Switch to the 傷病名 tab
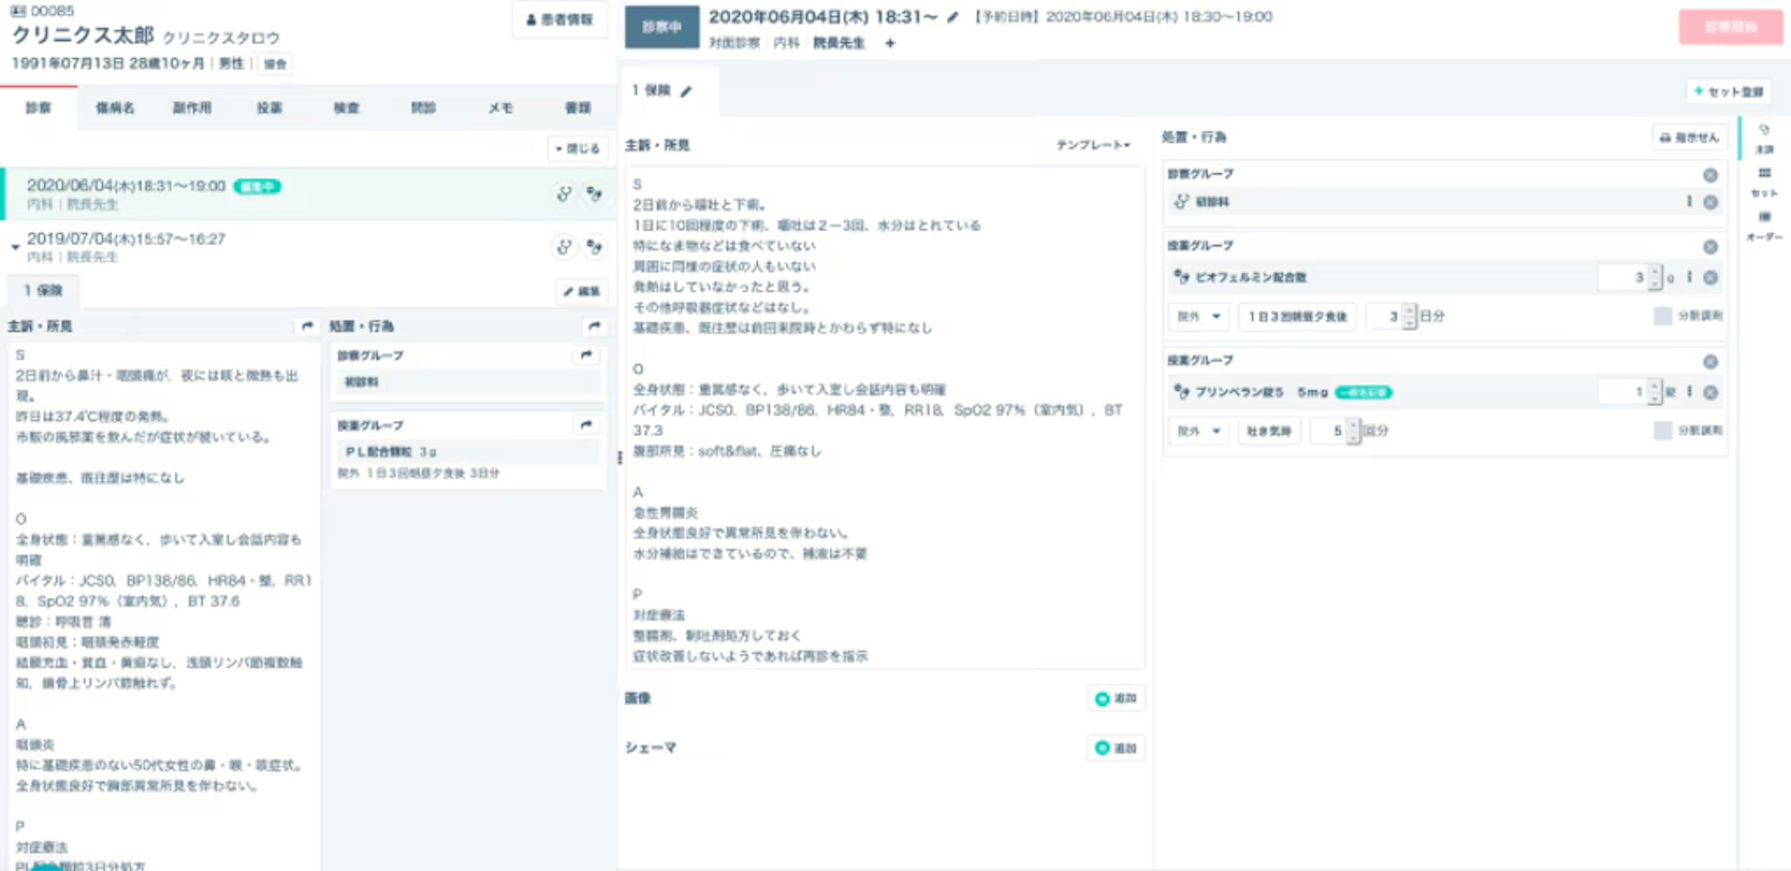Image resolution: width=1791 pixels, height=871 pixels. 115,108
